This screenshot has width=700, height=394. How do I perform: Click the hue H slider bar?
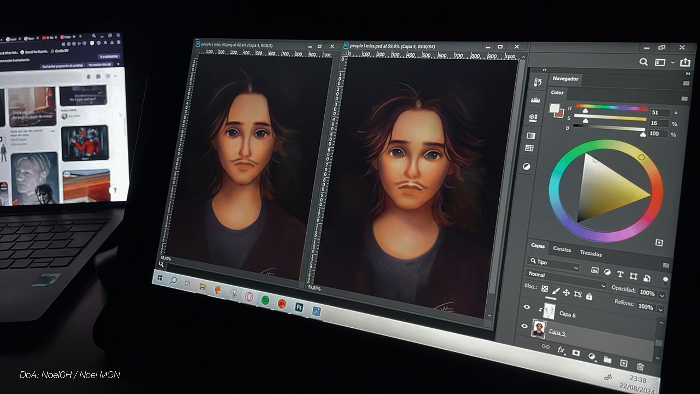(x=611, y=107)
